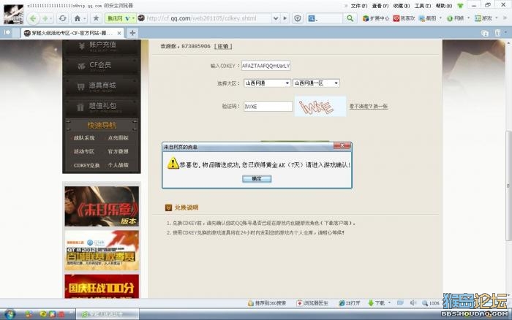Screen dimensions: 512x320
Task: Click the status bar window icon before speaker
Action: tap(400, 302)
